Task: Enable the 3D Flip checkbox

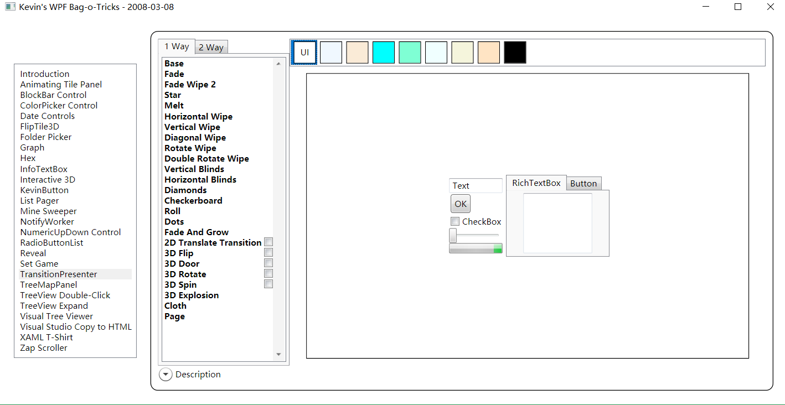Action: [x=268, y=253]
